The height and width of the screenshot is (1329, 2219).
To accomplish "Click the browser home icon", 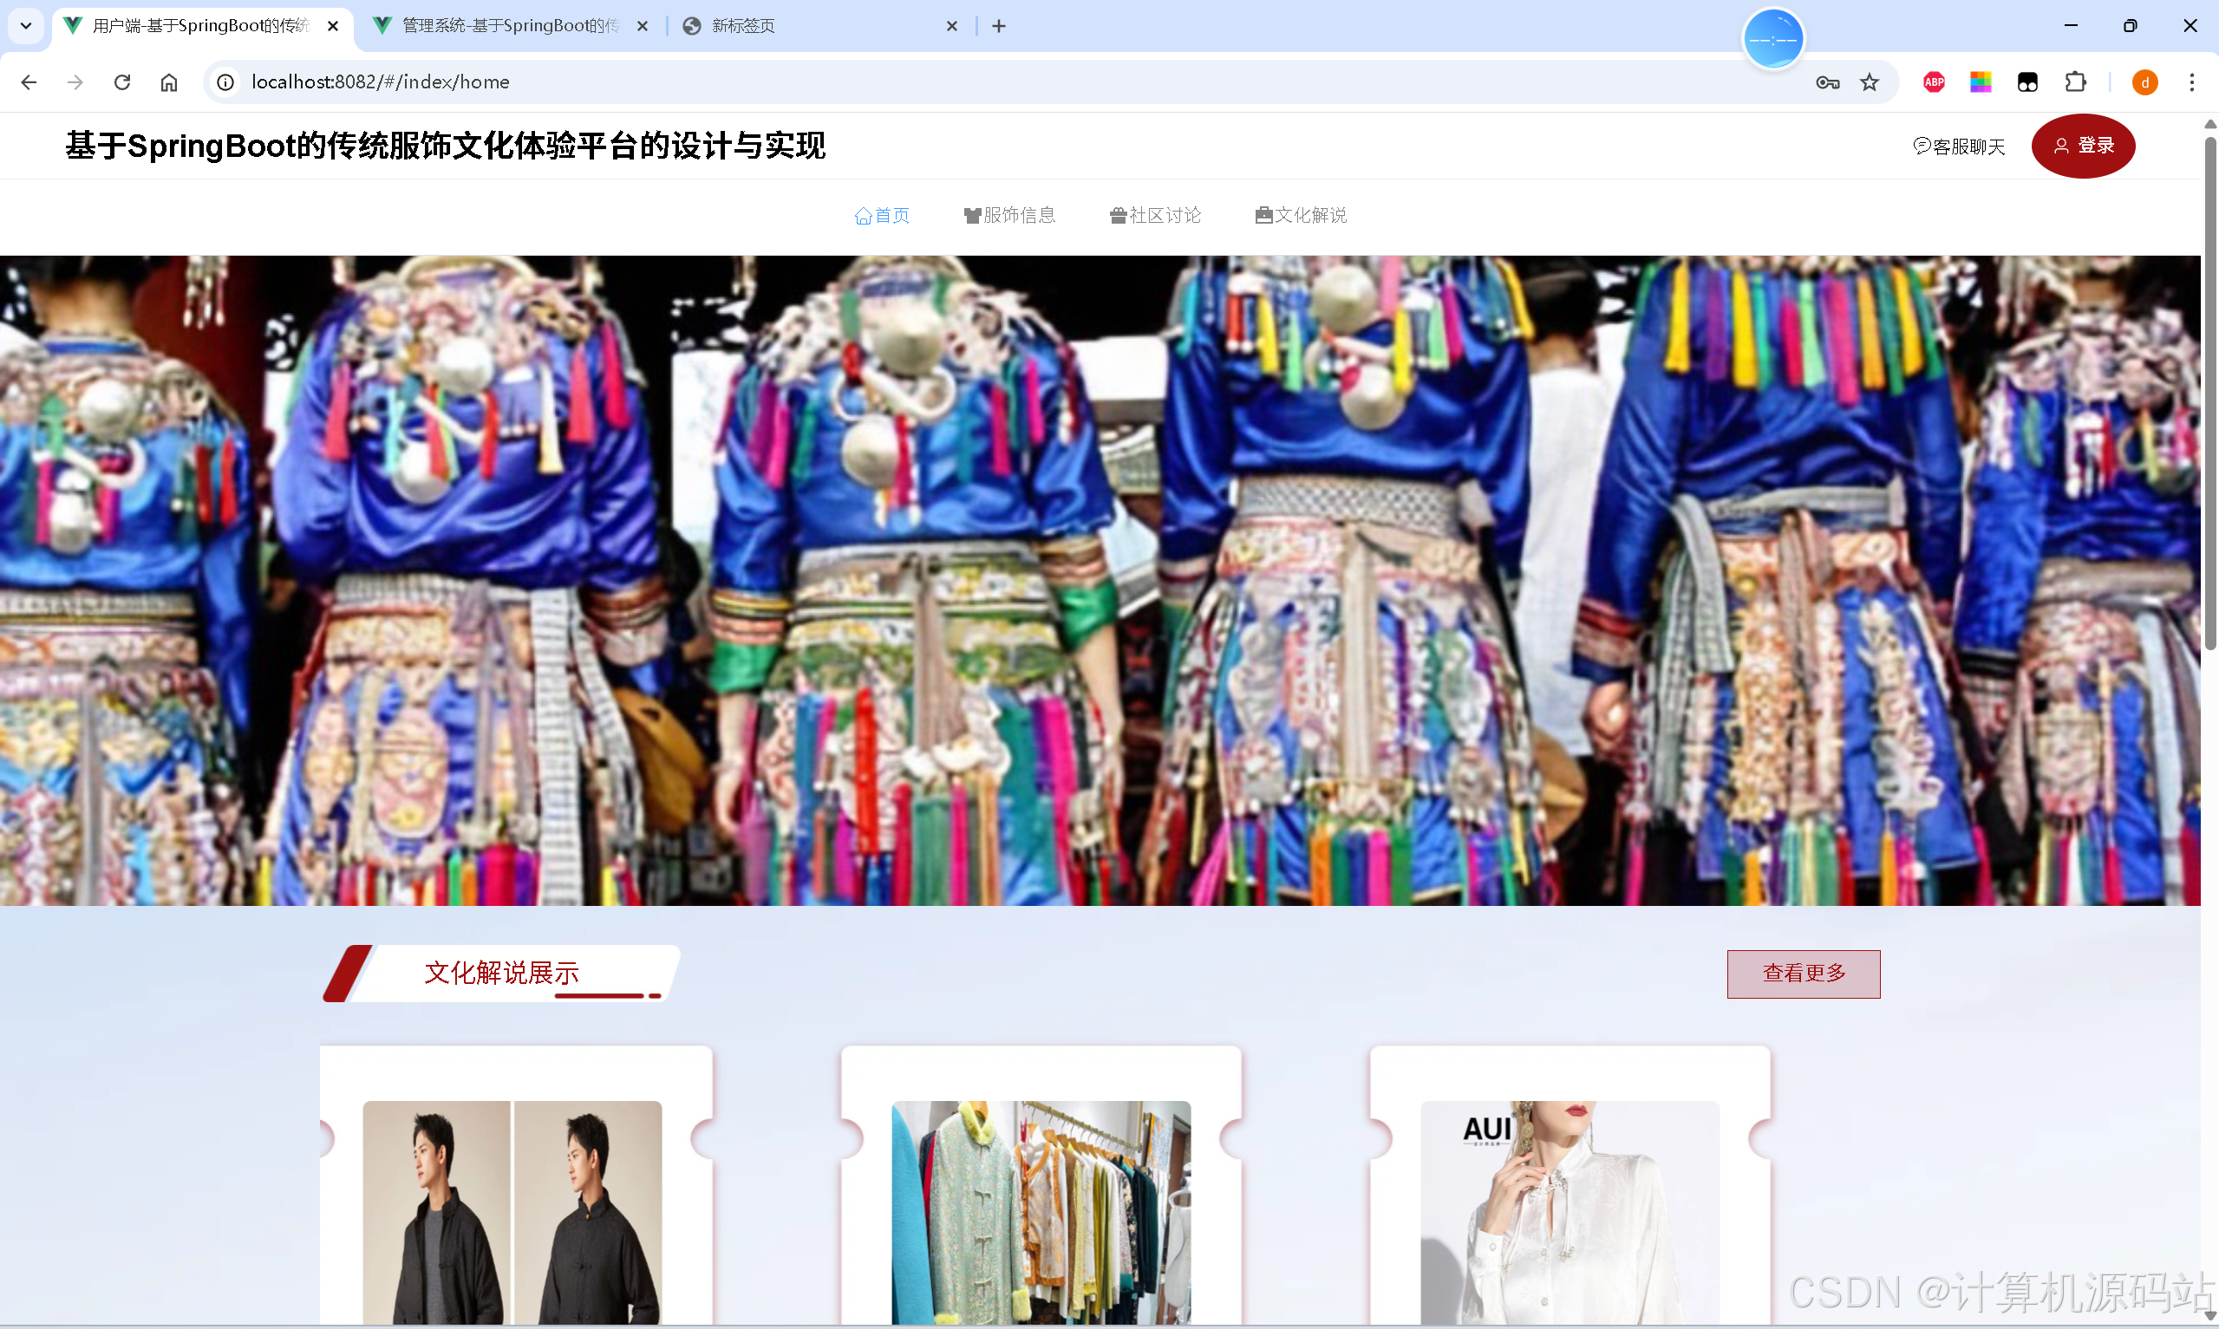I will click(169, 82).
